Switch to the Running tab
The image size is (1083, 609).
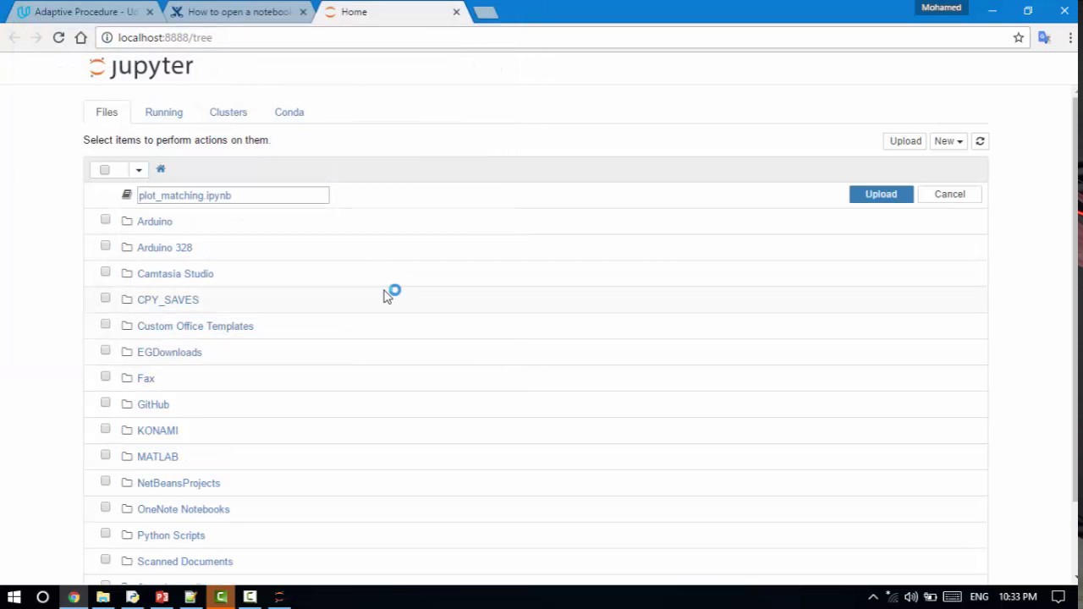click(x=163, y=112)
